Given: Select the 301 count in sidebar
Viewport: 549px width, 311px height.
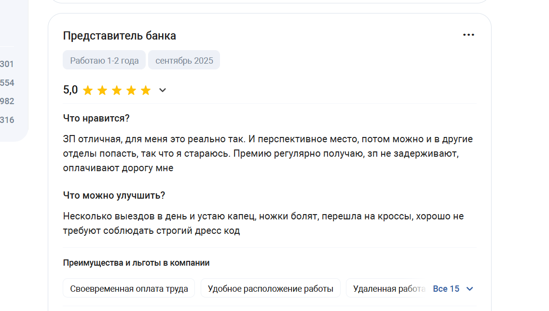Looking at the screenshot, I should click(7, 64).
